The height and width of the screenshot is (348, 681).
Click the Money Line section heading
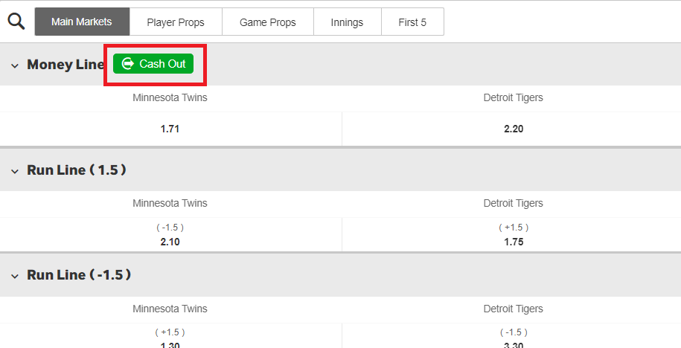(x=65, y=65)
